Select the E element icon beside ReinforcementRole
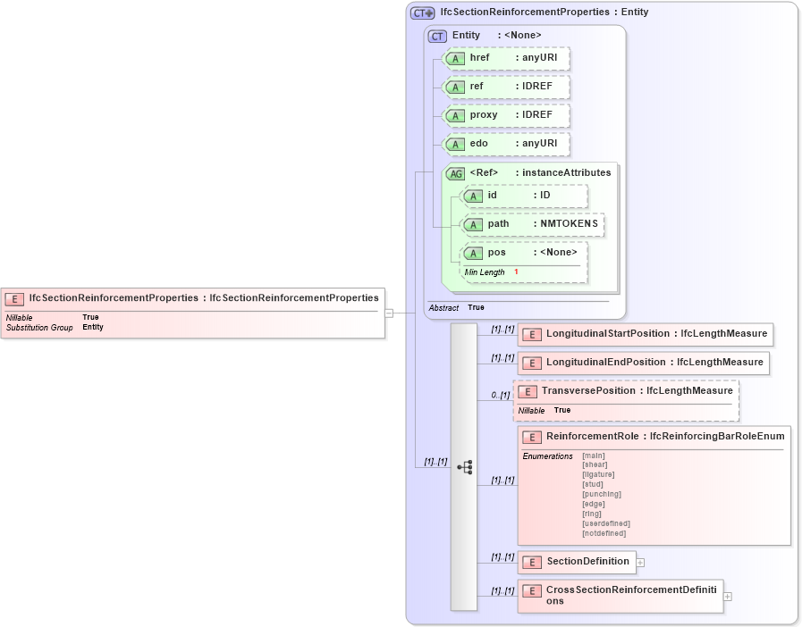802x627 pixels. tap(530, 437)
